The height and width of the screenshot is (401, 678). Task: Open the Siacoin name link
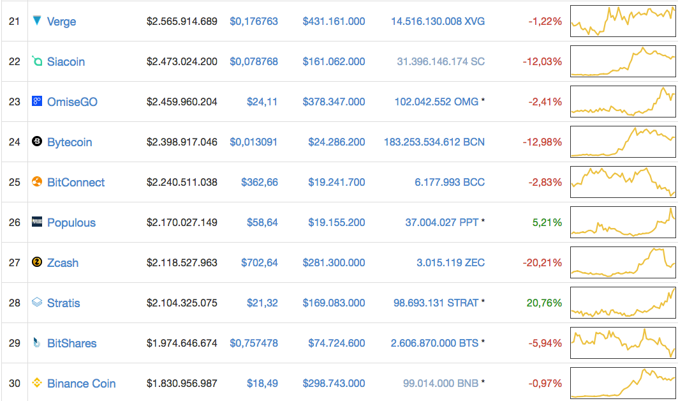[66, 62]
